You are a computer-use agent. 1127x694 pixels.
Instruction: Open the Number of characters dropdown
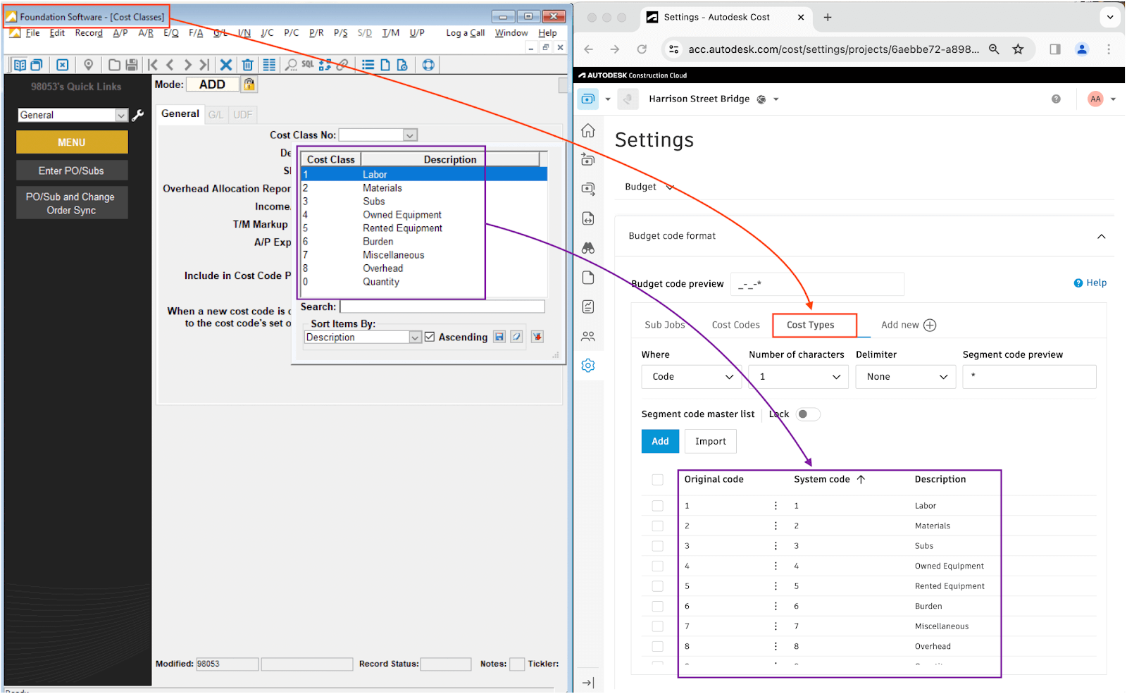pyautogui.click(x=798, y=377)
